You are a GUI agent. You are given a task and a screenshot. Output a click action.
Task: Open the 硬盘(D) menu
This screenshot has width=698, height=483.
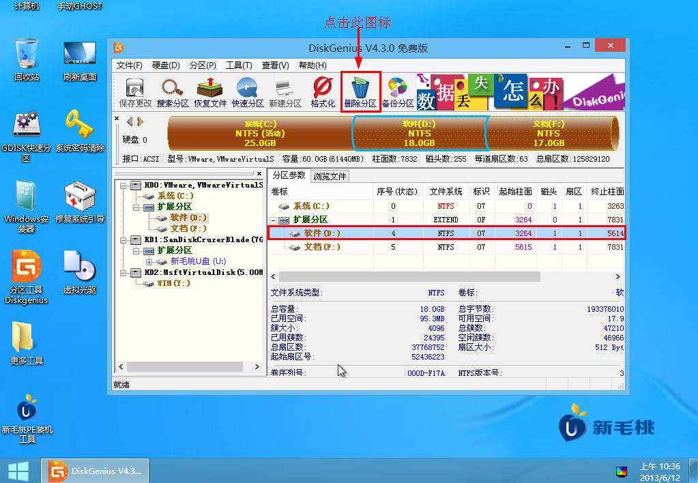coord(166,65)
